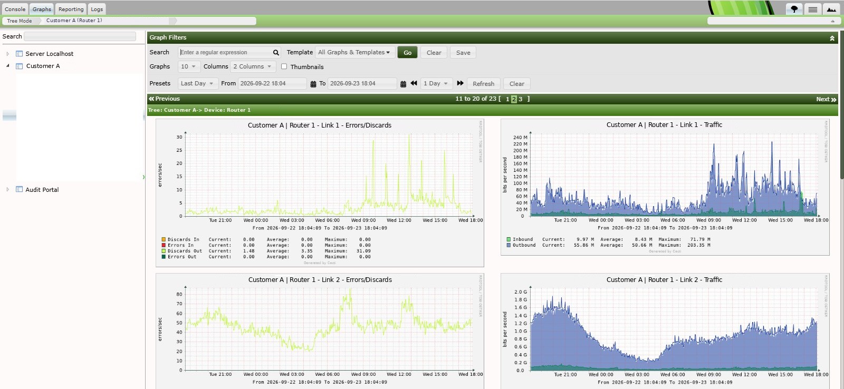Open the Columns dropdown showing 2 Columns

pos(253,66)
